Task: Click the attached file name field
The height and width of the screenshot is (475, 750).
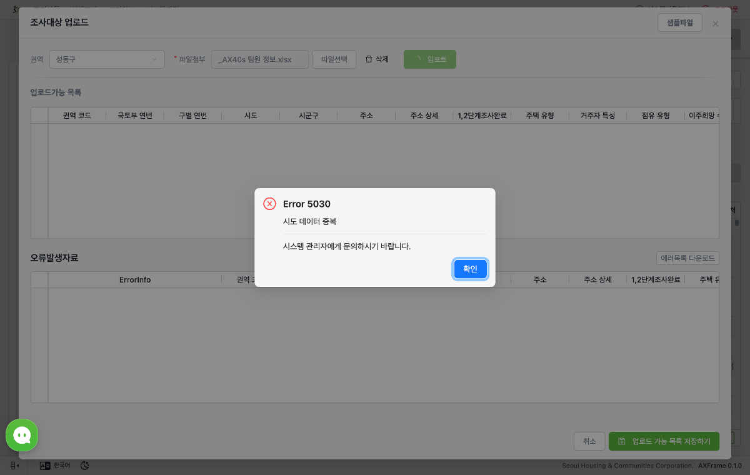Action: [260, 59]
